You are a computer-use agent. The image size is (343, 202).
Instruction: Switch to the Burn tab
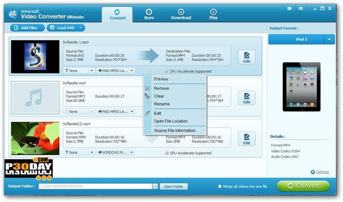tap(149, 15)
